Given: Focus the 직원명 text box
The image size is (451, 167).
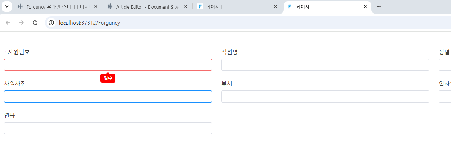Looking at the screenshot, I should [x=325, y=65].
